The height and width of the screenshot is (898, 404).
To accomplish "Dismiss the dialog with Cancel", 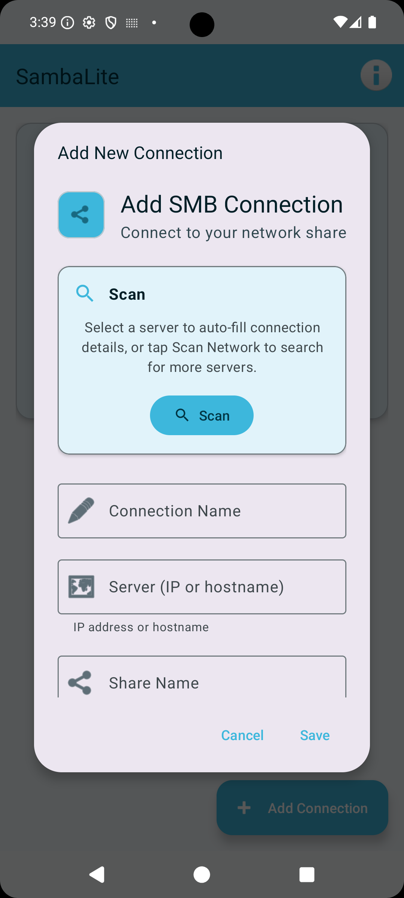I will [242, 735].
